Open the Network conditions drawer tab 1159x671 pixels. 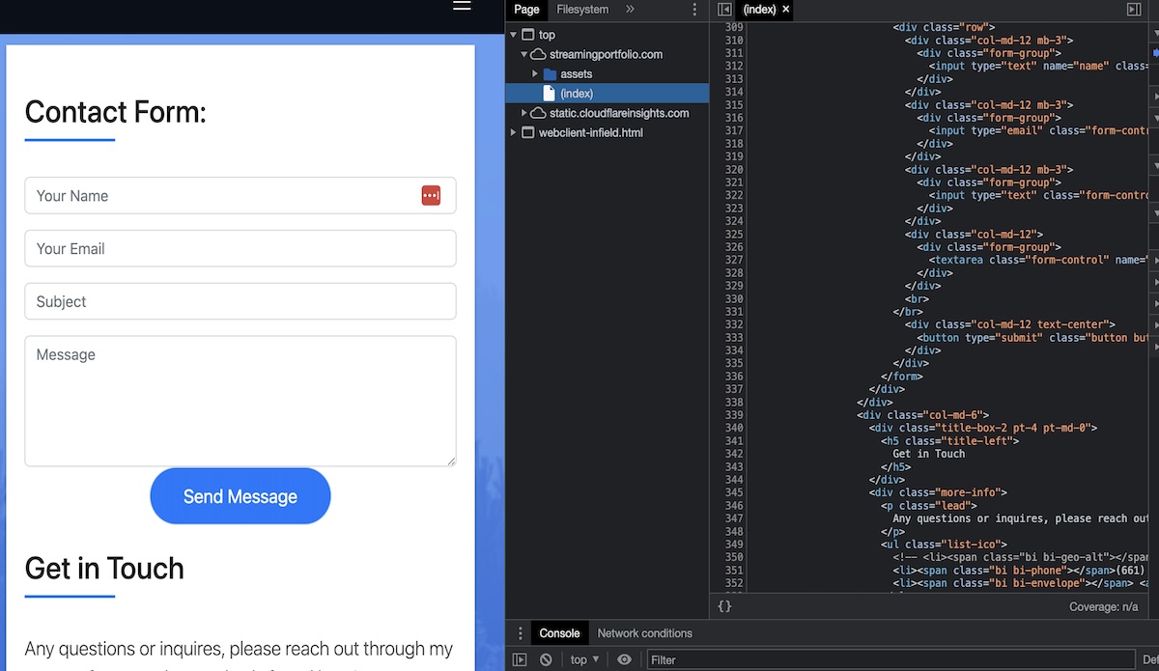(x=644, y=633)
